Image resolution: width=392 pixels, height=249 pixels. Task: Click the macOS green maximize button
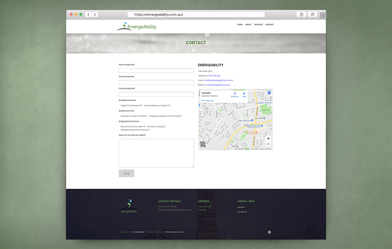(x=81, y=14)
